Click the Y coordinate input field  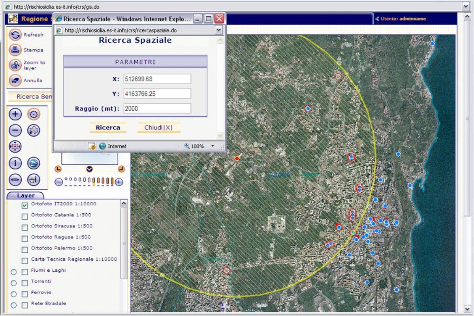click(157, 94)
